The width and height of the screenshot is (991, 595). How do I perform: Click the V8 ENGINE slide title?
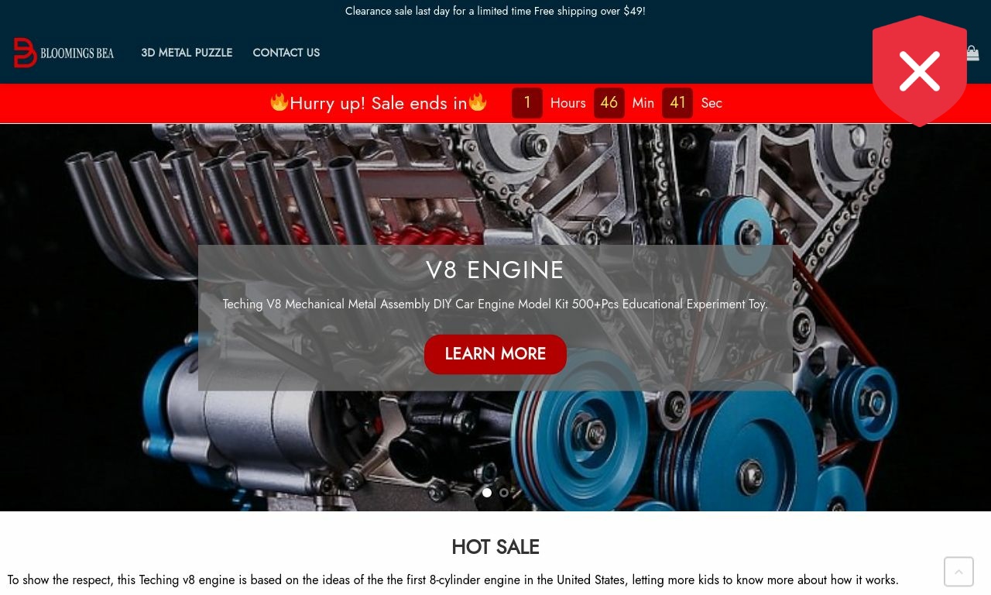pos(495,270)
